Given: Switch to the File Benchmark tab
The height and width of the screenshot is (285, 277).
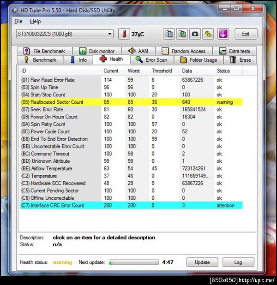Looking at the screenshot, I should click(x=45, y=51).
